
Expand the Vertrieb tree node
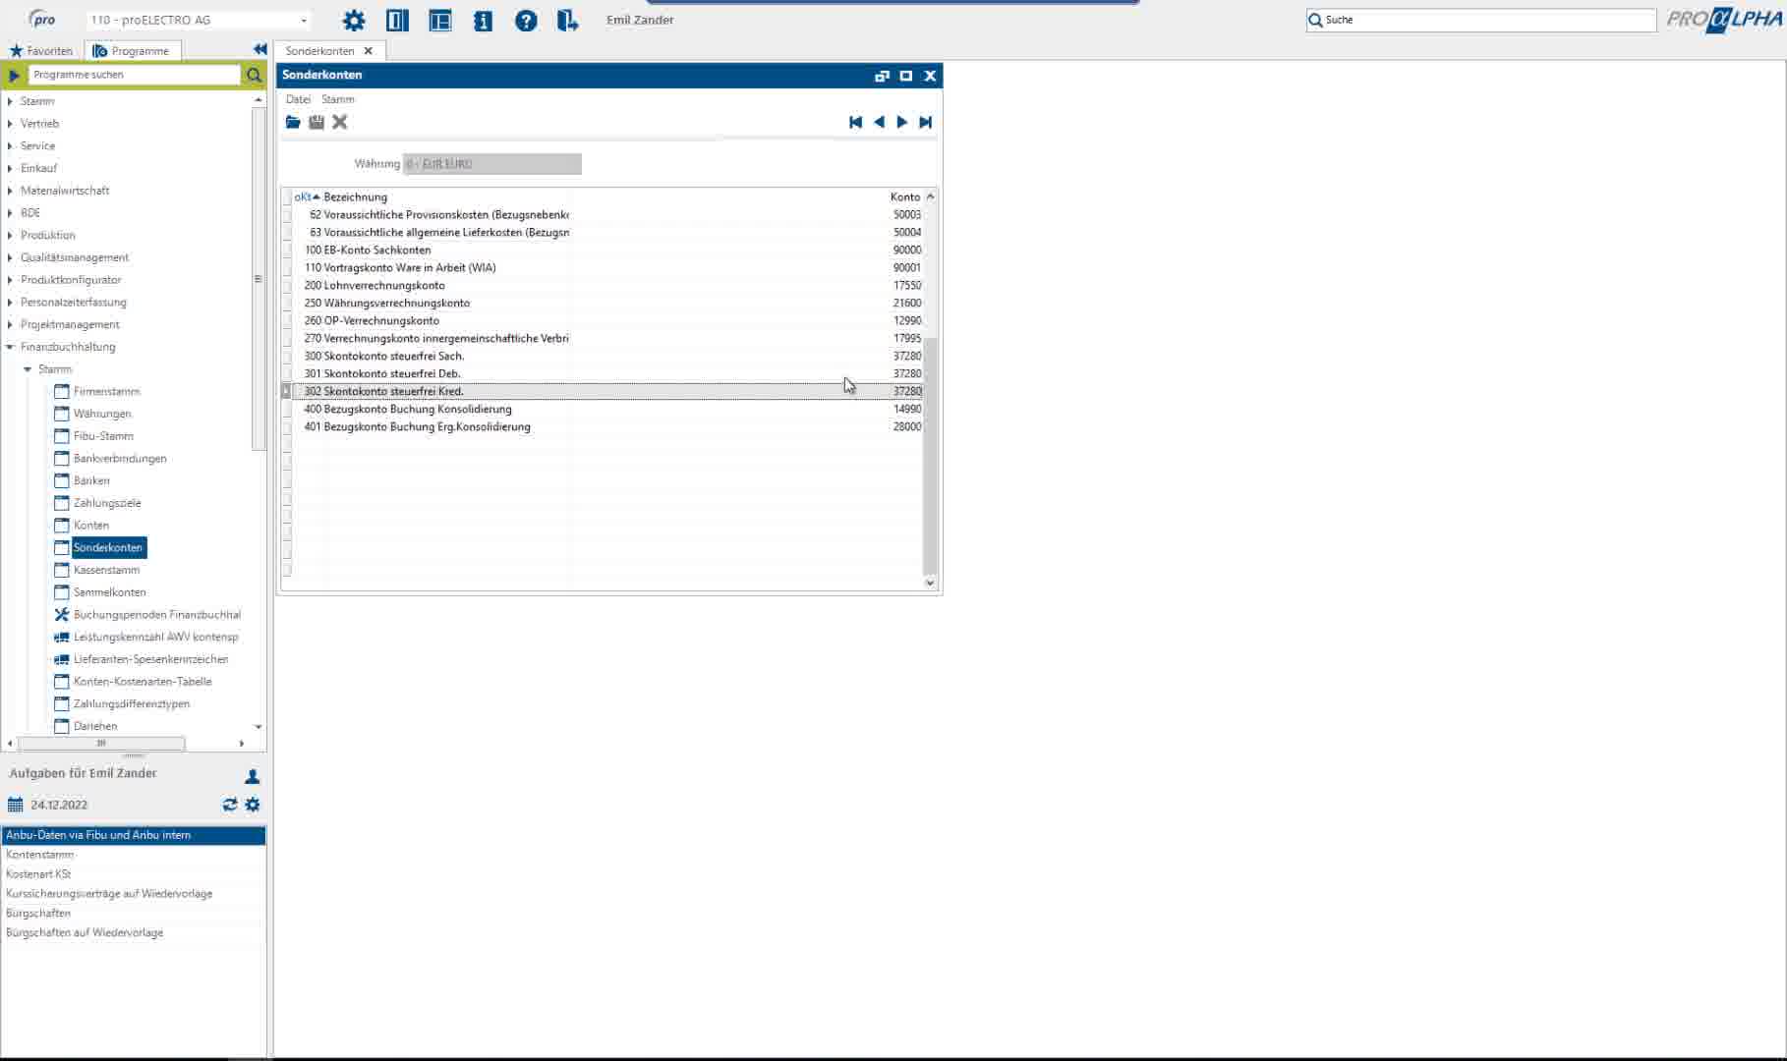point(10,124)
